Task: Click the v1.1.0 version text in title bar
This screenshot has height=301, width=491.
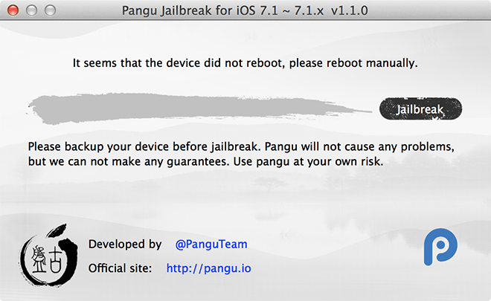Action: coord(350,10)
